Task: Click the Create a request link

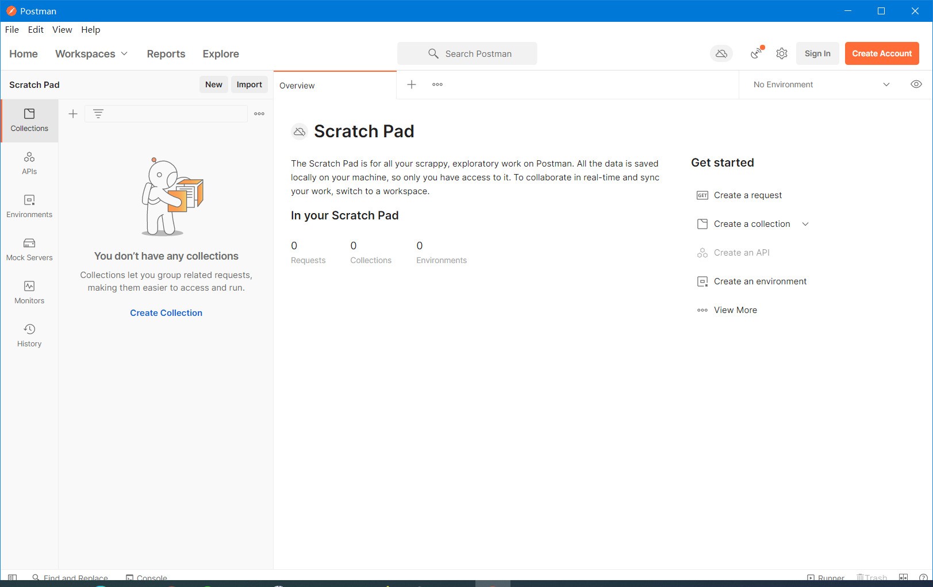Action: (748, 195)
